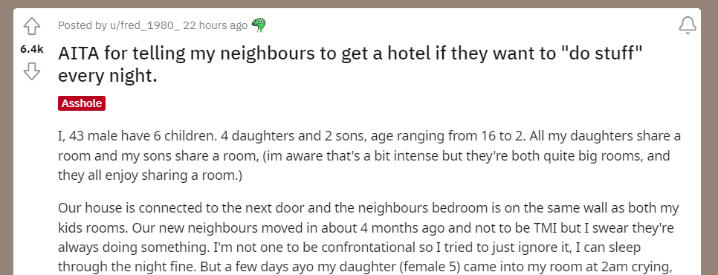The image size is (718, 275).
Task: Click the green dinosaur icon beside timestamp
Action: click(259, 25)
